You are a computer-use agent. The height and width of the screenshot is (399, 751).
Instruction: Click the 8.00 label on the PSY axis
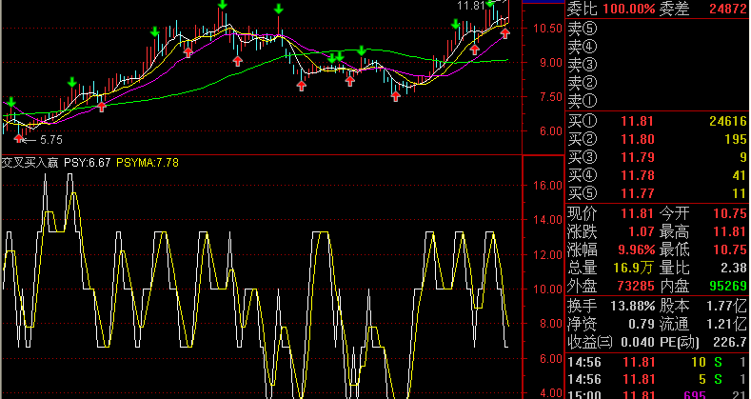[551, 324]
